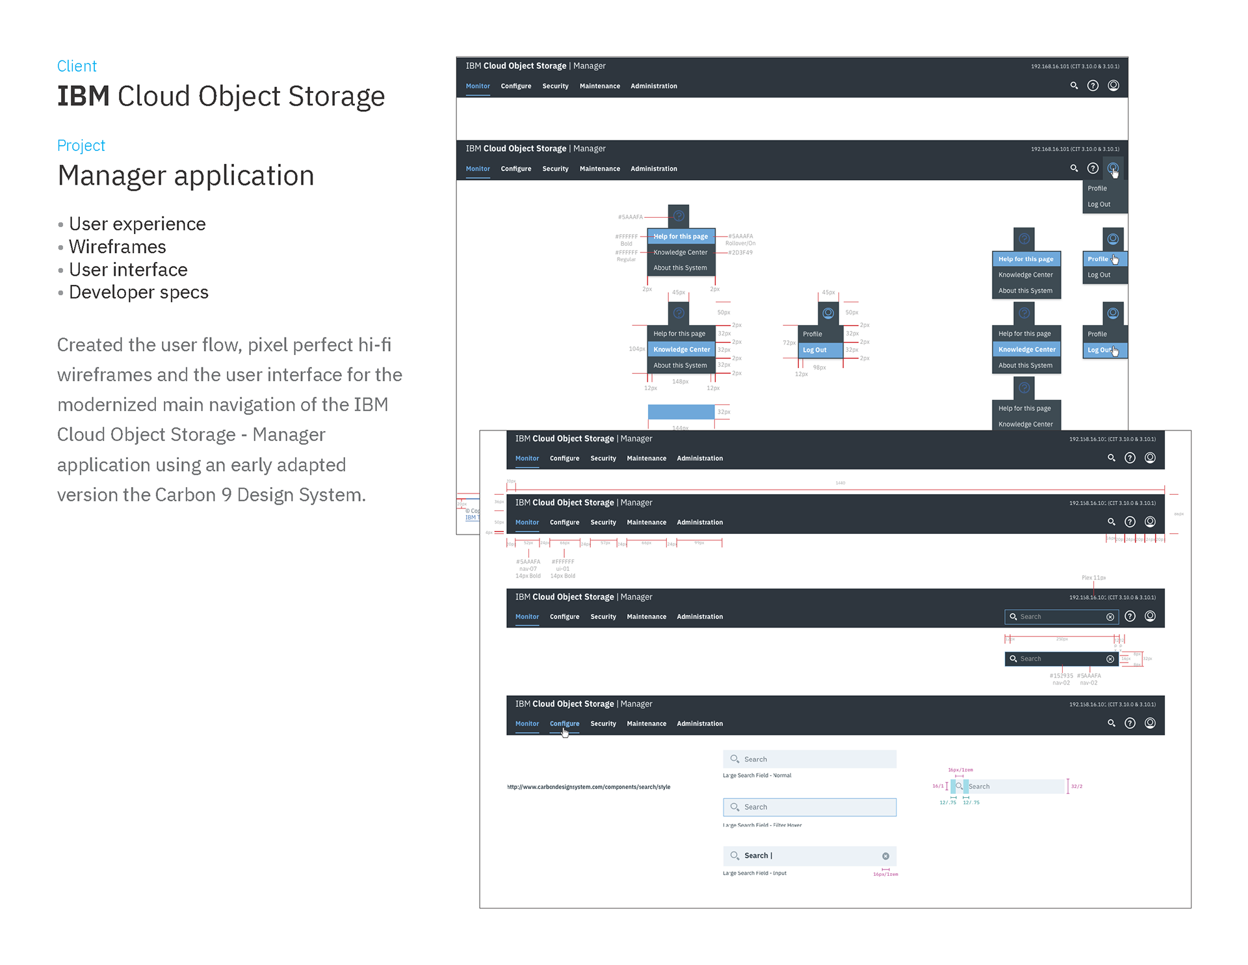Click the highlighted Profile item under the hand cursor

pyautogui.click(x=1104, y=259)
